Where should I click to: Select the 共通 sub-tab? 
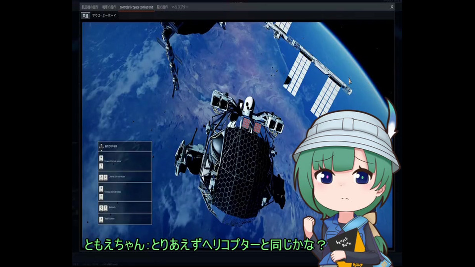86,16
